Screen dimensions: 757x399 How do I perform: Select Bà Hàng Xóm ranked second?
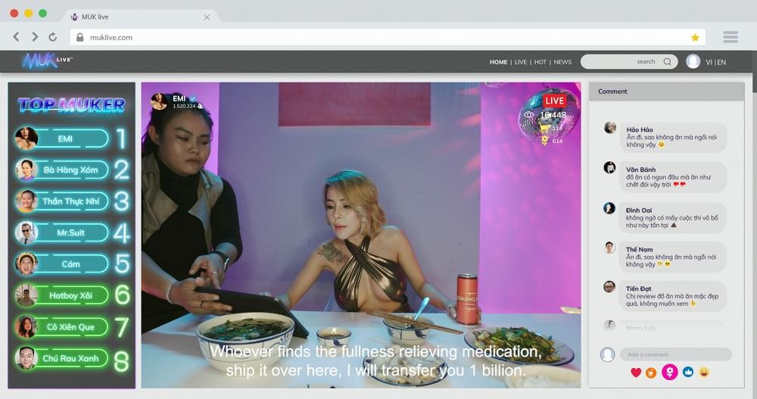[x=71, y=170]
